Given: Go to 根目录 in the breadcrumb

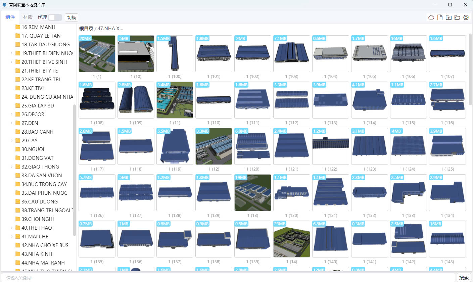Looking at the screenshot, I should [86, 29].
